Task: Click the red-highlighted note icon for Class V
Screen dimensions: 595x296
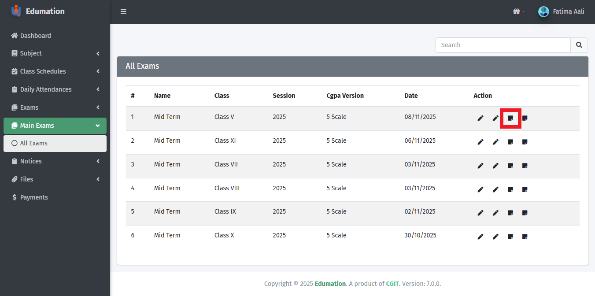Action: (x=510, y=118)
